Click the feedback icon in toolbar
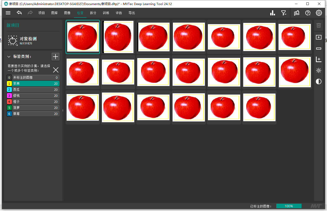Screen dimensions: 327x211 pyautogui.click(x=297, y=13)
